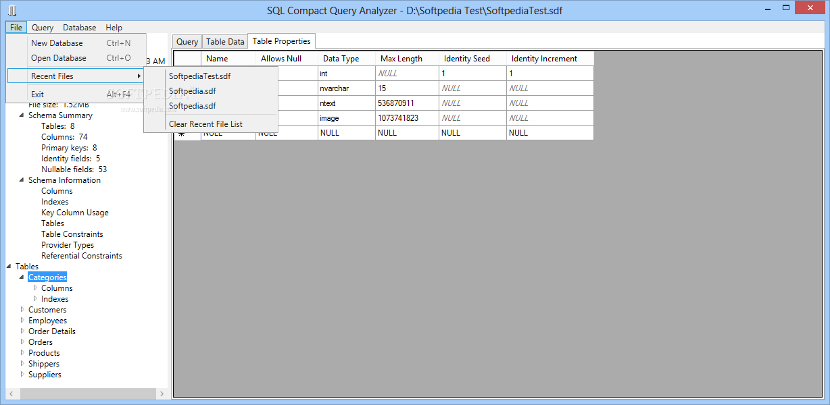Click the scroll-right arrow in left panel

[x=162, y=394]
